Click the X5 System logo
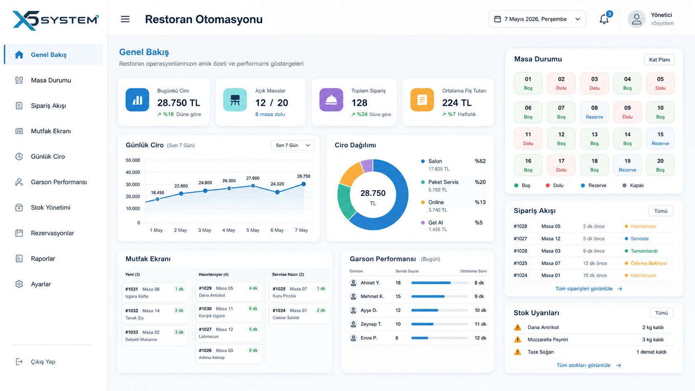 [x=55, y=20]
